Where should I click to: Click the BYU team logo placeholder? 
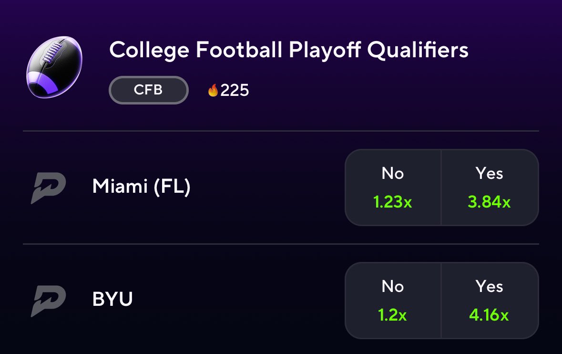pyautogui.click(x=49, y=301)
